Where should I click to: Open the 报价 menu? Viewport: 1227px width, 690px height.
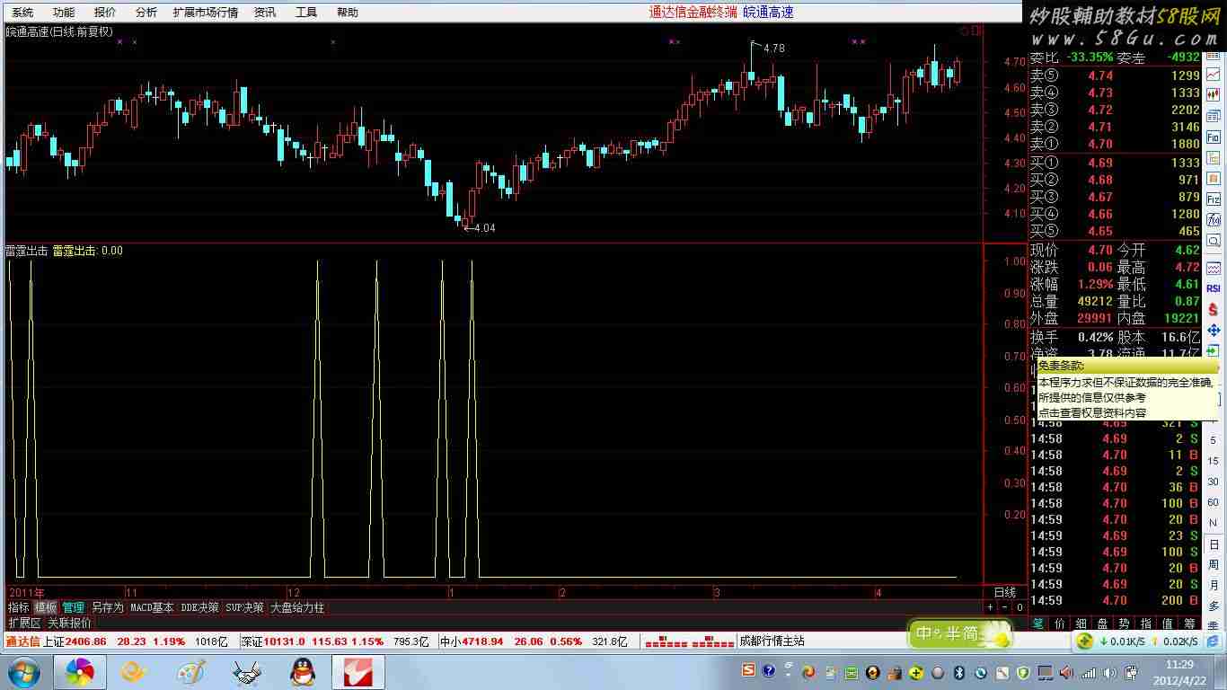pos(105,13)
